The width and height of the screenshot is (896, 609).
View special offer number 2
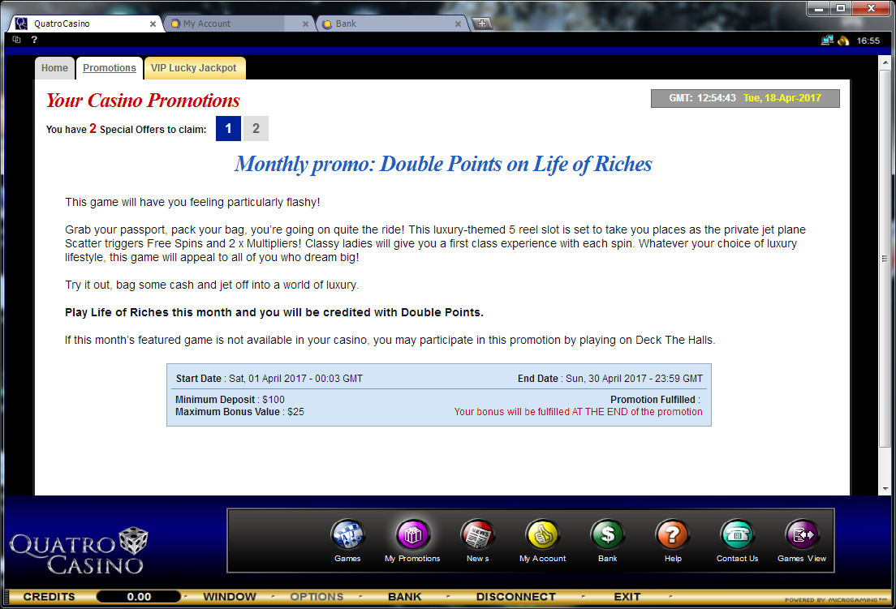[x=256, y=128]
